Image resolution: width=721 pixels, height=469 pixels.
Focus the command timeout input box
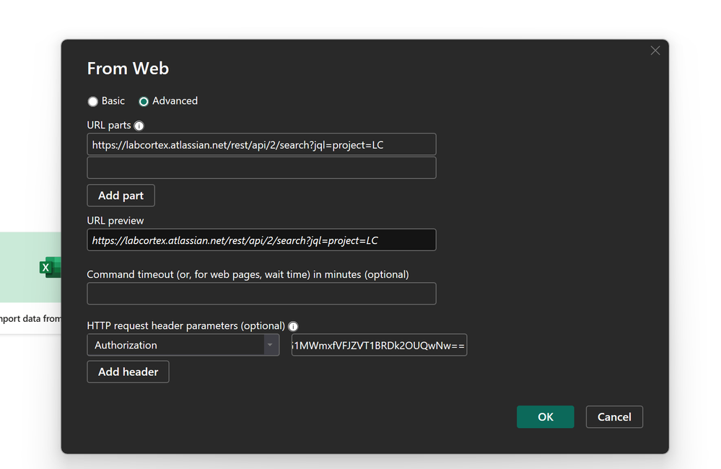[x=261, y=294]
